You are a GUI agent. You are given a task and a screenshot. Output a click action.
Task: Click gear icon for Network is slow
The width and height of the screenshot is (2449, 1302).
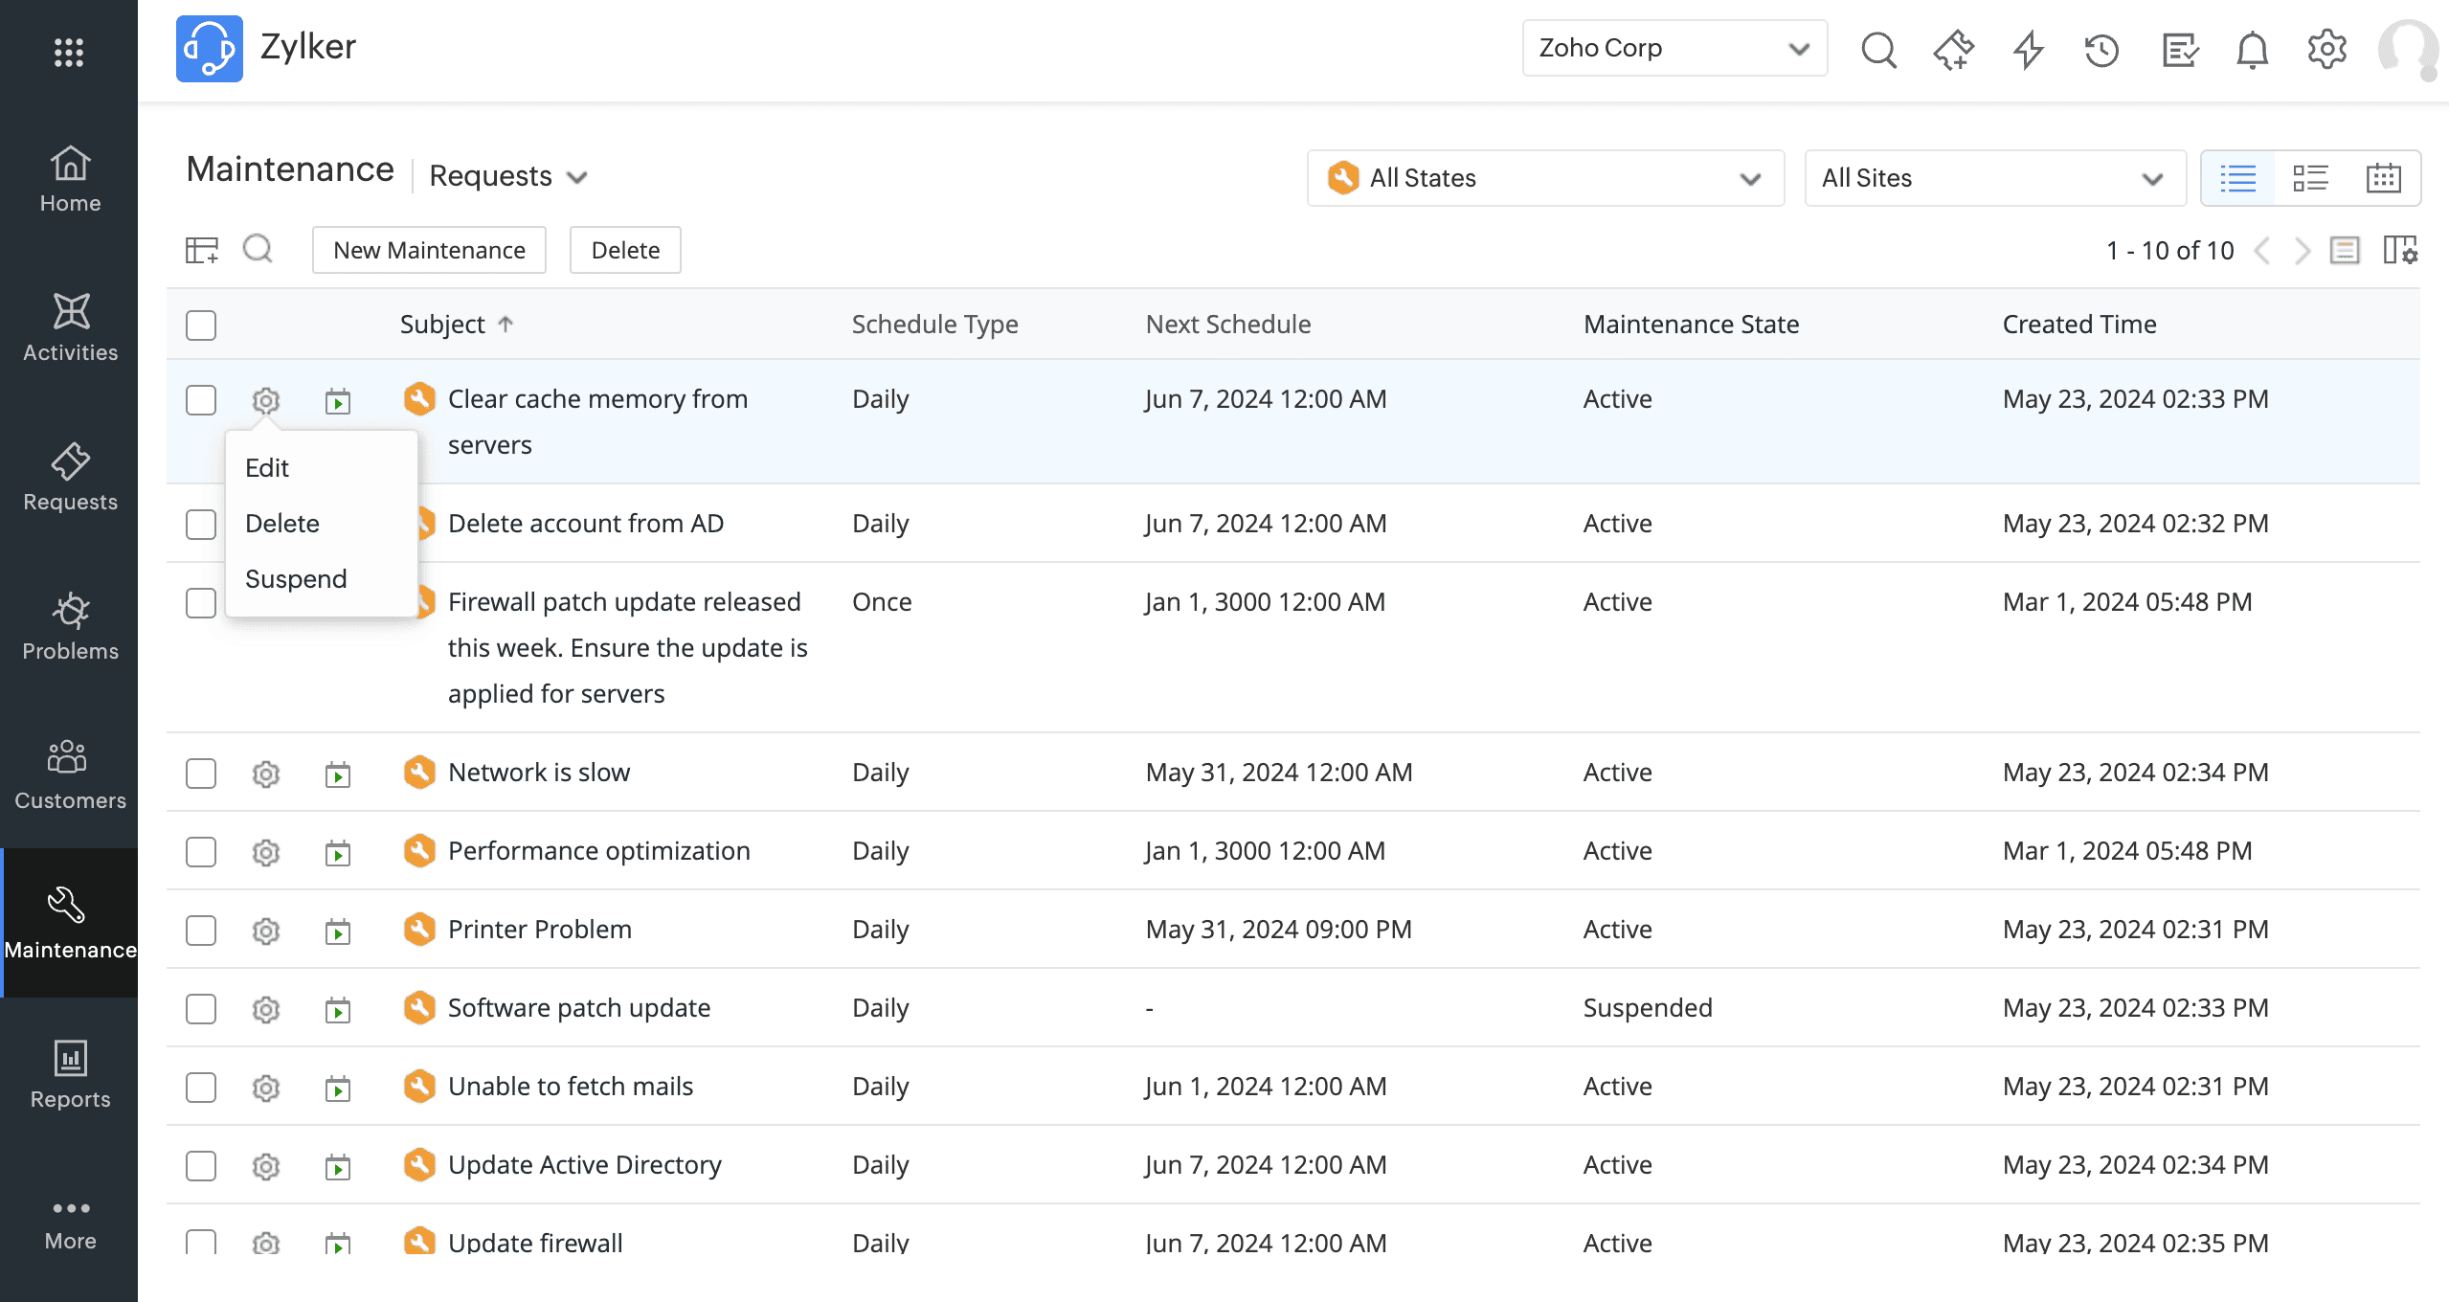[266, 774]
